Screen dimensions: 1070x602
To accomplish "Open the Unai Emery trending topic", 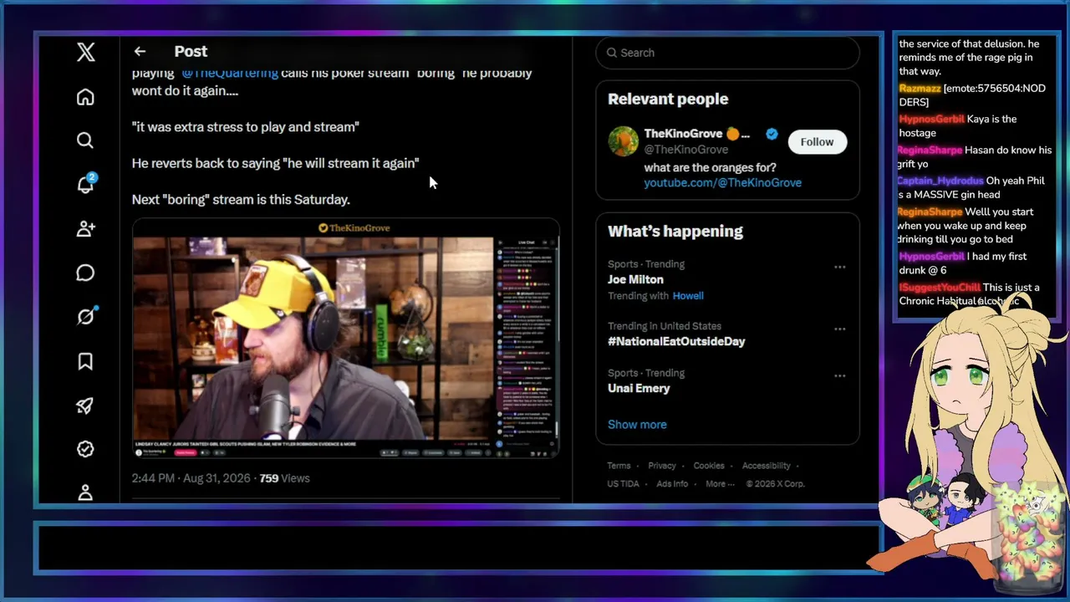I will [639, 388].
